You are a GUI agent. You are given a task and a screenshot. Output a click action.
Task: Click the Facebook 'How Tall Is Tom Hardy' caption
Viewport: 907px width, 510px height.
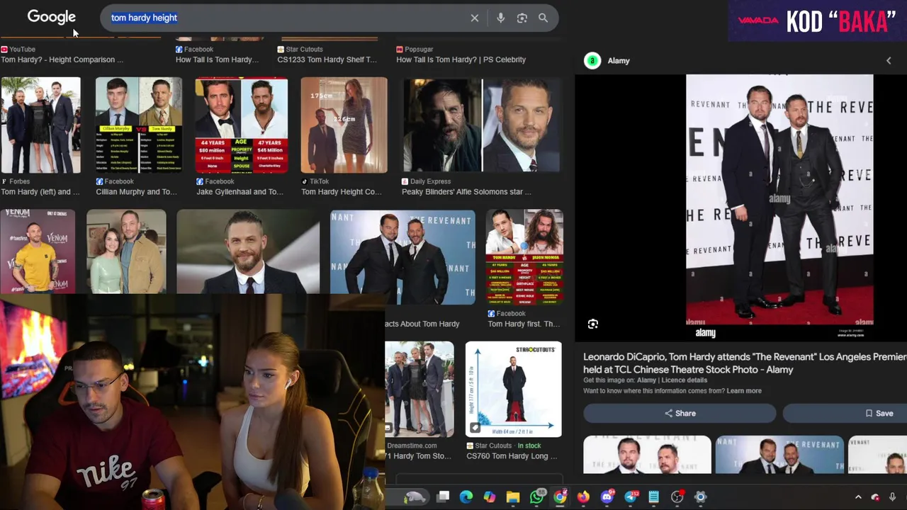[x=218, y=60]
